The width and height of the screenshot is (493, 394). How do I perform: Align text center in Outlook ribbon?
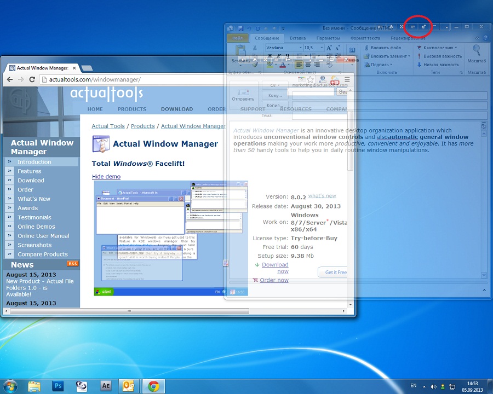(x=308, y=65)
